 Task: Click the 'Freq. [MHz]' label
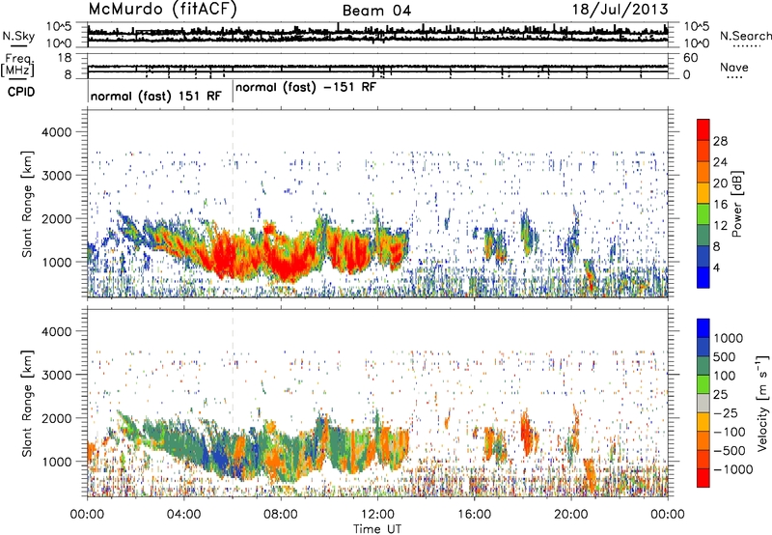pyautogui.click(x=17, y=66)
